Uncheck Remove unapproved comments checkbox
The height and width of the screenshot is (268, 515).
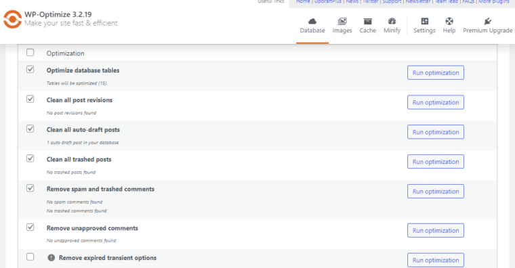30,227
